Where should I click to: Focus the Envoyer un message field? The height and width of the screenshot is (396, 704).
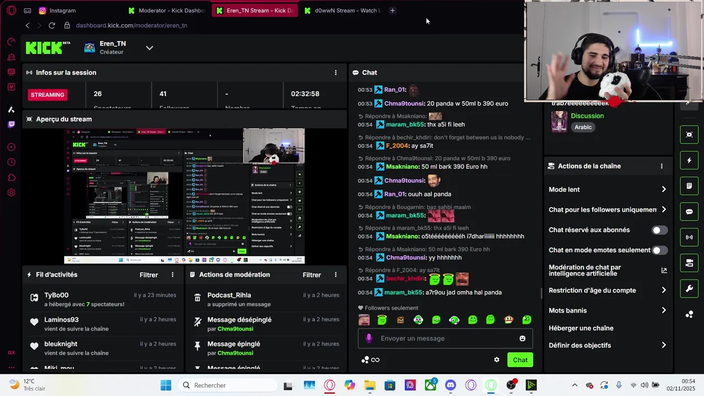point(445,338)
